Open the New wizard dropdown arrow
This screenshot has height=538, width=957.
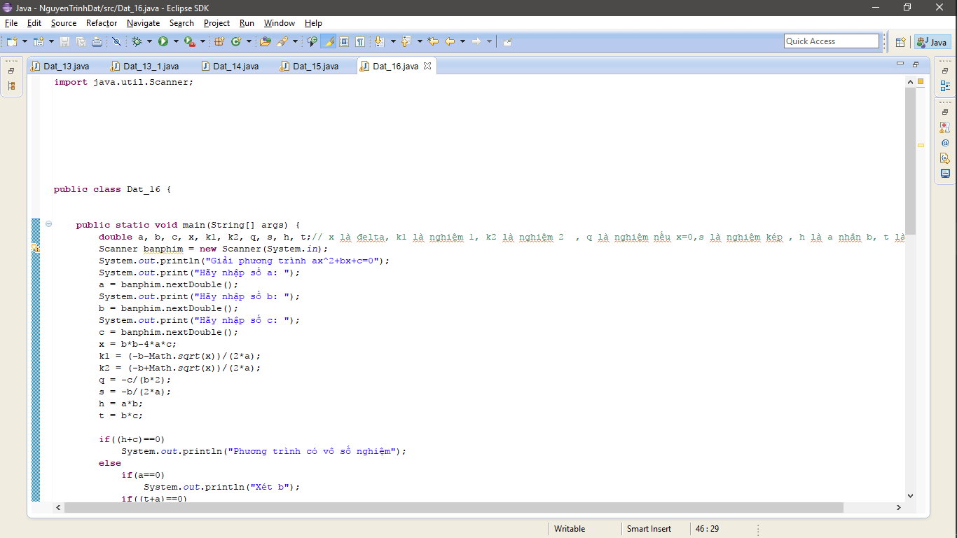pos(25,41)
